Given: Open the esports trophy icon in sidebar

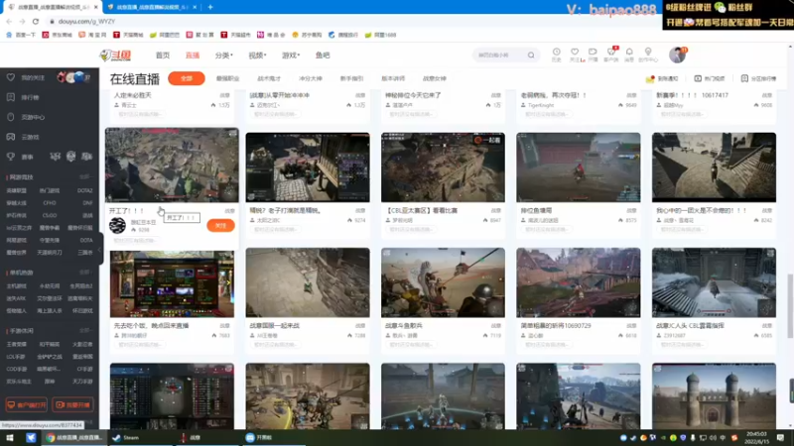Looking at the screenshot, I should point(11,157).
